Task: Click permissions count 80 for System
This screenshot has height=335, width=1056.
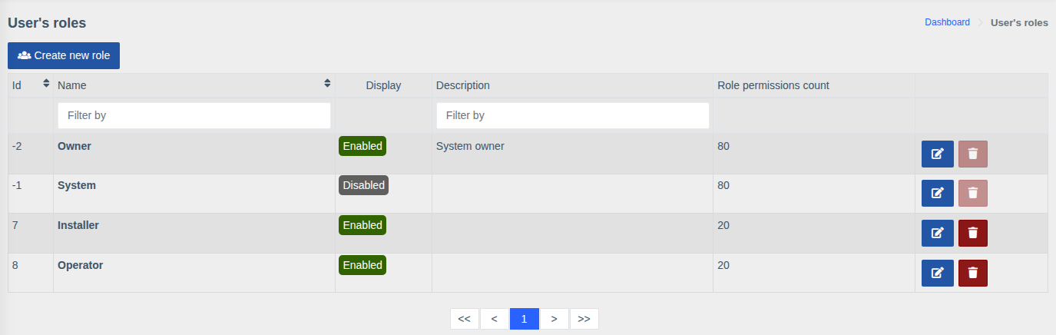Action: pyautogui.click(x=723, y=185)
